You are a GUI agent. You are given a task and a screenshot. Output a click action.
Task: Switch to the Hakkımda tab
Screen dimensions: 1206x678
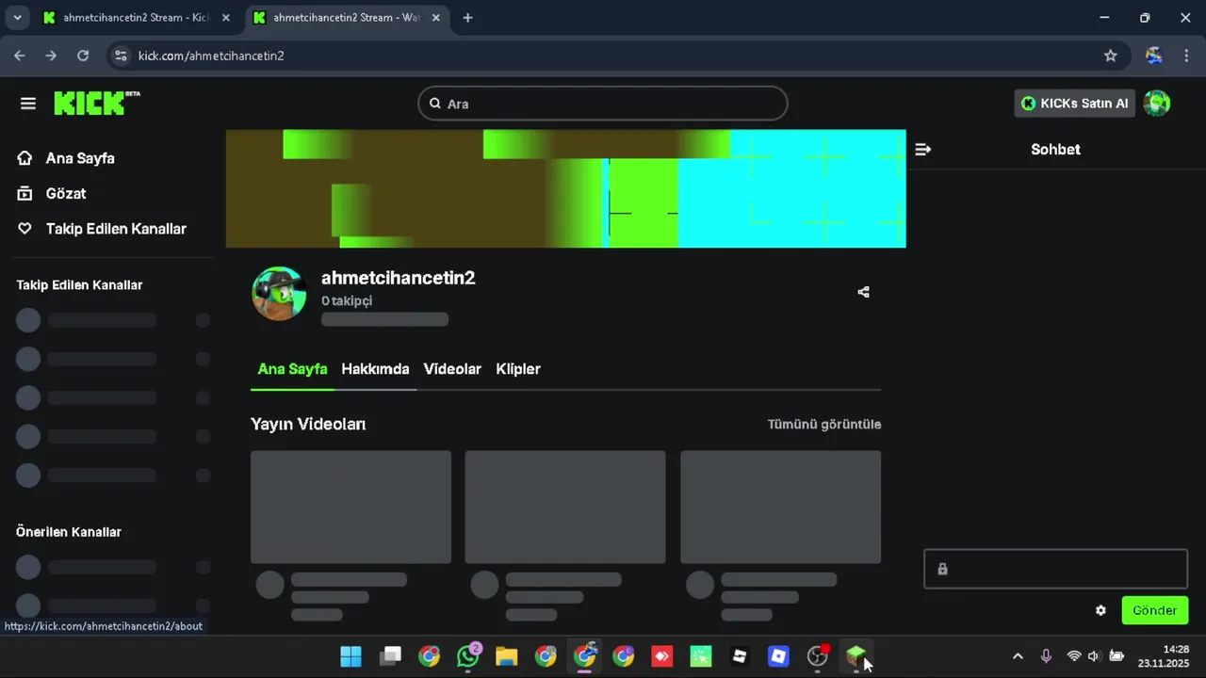pos(375,369)
